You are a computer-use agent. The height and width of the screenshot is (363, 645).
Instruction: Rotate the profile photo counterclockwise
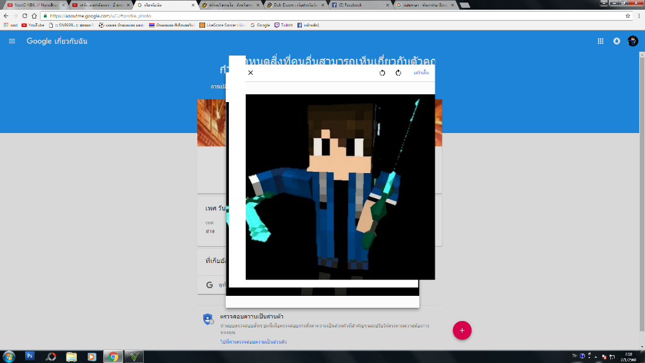coord(382,73)
